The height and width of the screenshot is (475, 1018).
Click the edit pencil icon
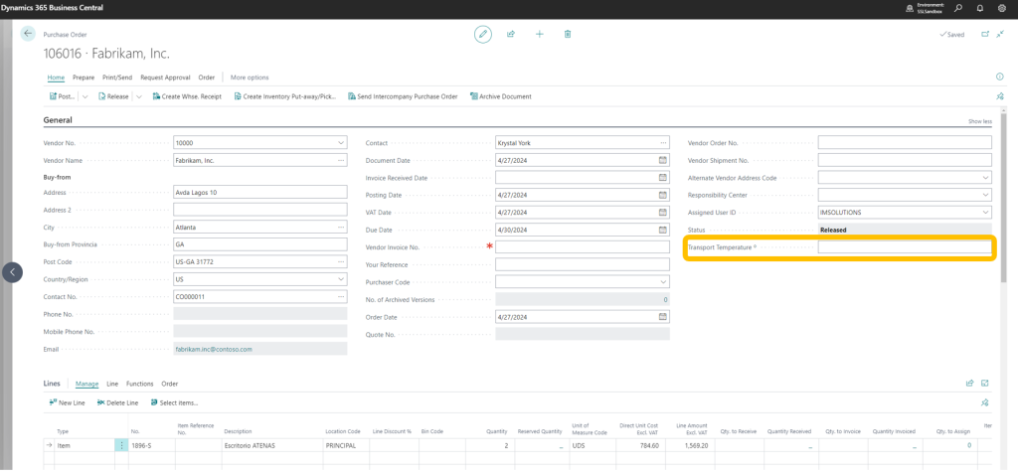click(x=483, y=35)
